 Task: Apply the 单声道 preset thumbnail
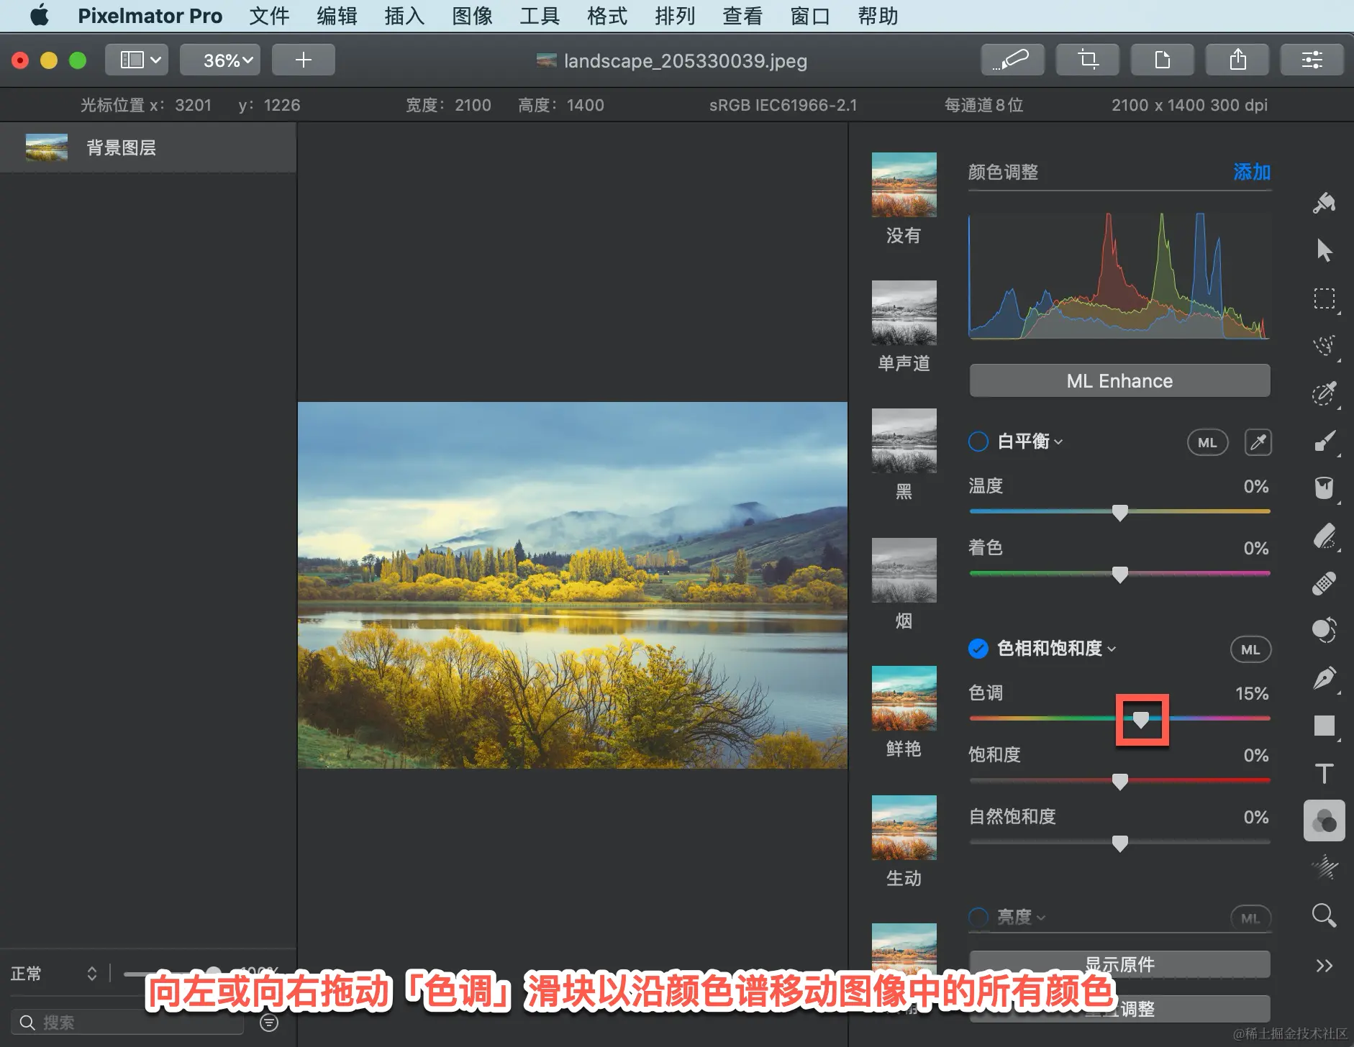click(904, 313)
